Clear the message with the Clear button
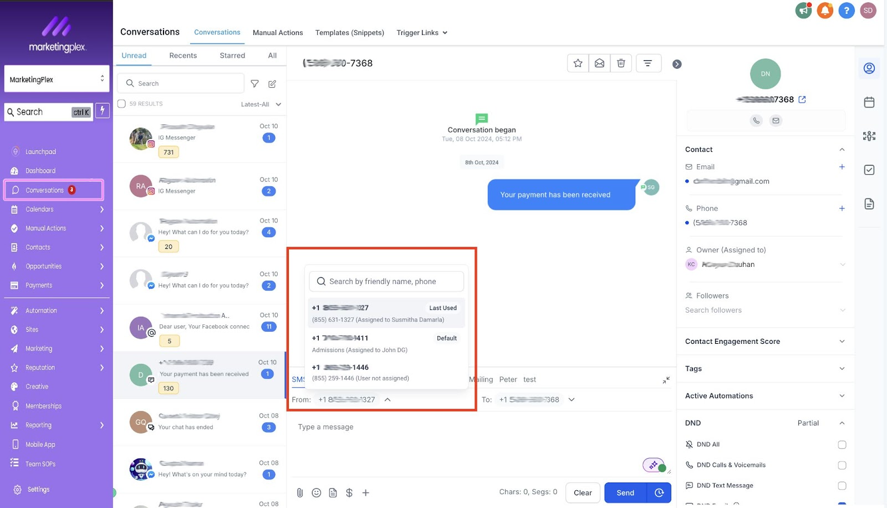Screen dimensions: 887x508 click(583, 492)
